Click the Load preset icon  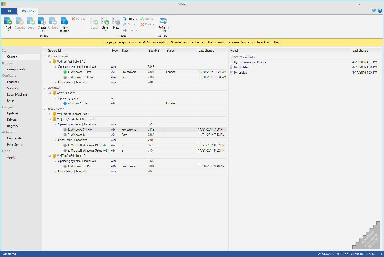[94, 21]
